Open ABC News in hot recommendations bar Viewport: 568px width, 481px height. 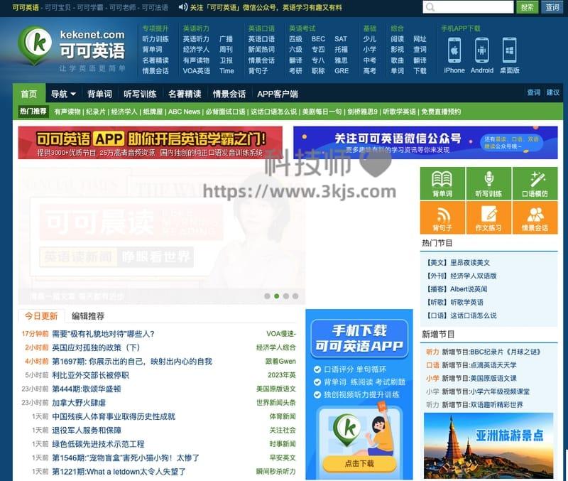tap(184, 112)
